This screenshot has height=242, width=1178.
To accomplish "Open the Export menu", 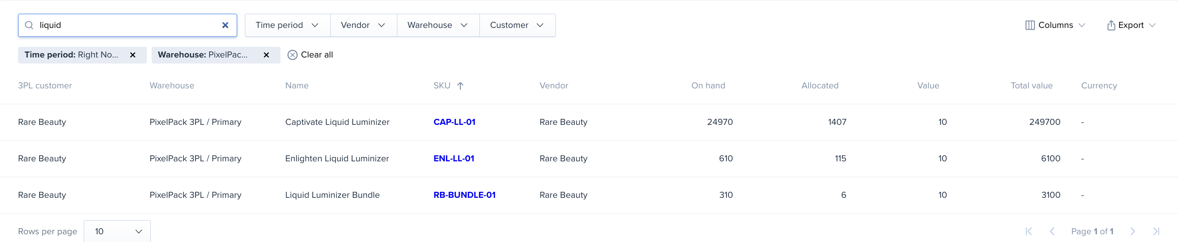I will pos(1131,25).
